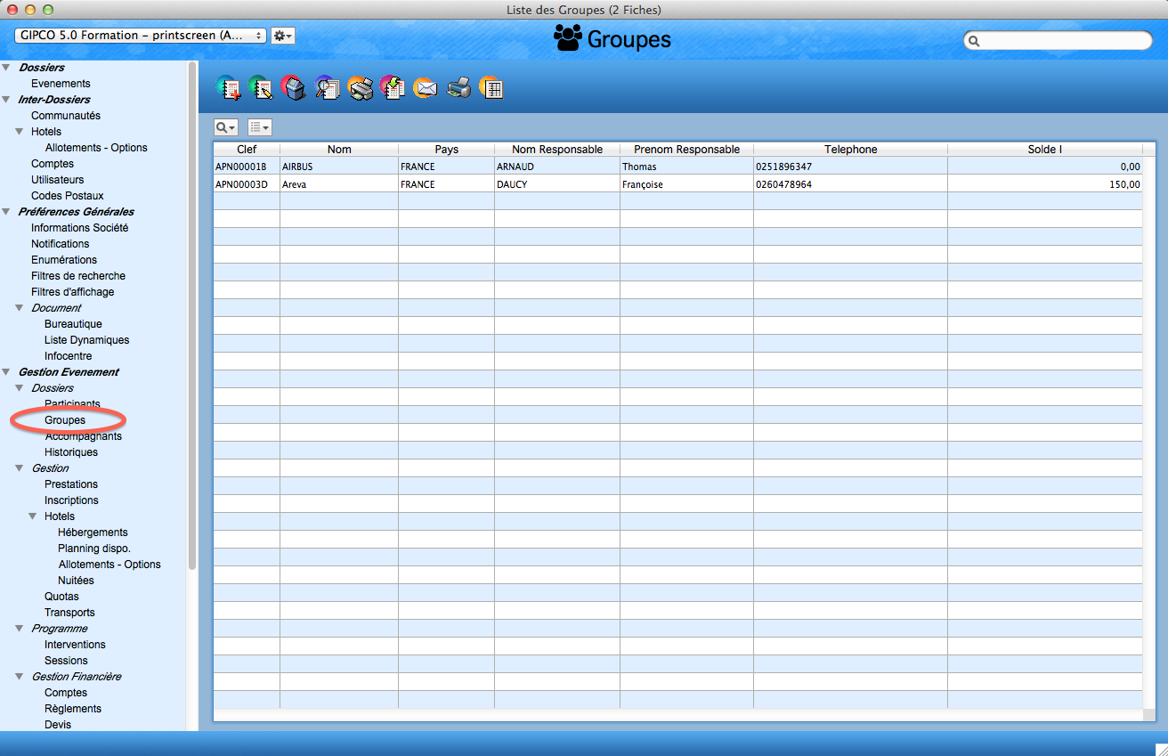The width and height of the screenshot is (1168, 756).
Task: Open Interventions under Programme
Action: pyautogui.click(x=75, y=645)
